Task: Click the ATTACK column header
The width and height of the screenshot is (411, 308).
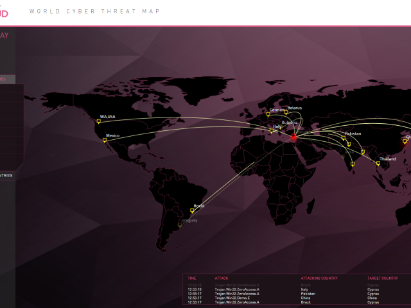Action: 222,278
